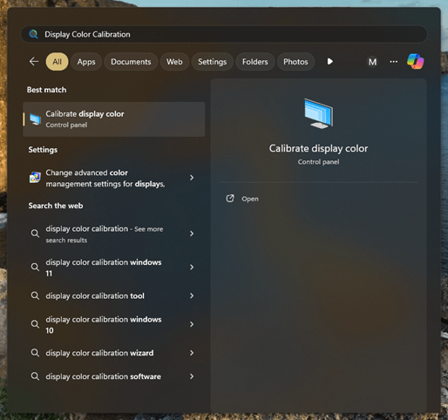Image resolution: width=448 pixels, height=420 pixels.
Task: Select the Settings filter tab
Action: pos(212,62)
